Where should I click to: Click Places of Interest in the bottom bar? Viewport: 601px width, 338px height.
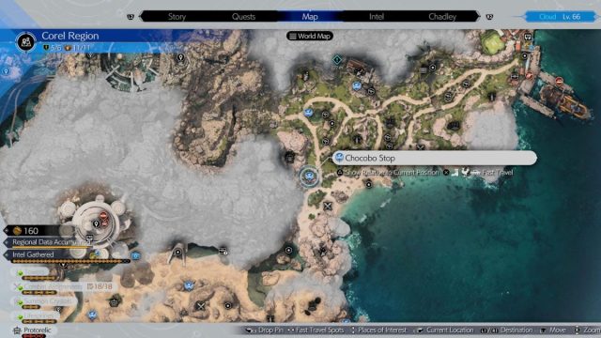pyautogui.click(x=378, y=330)
